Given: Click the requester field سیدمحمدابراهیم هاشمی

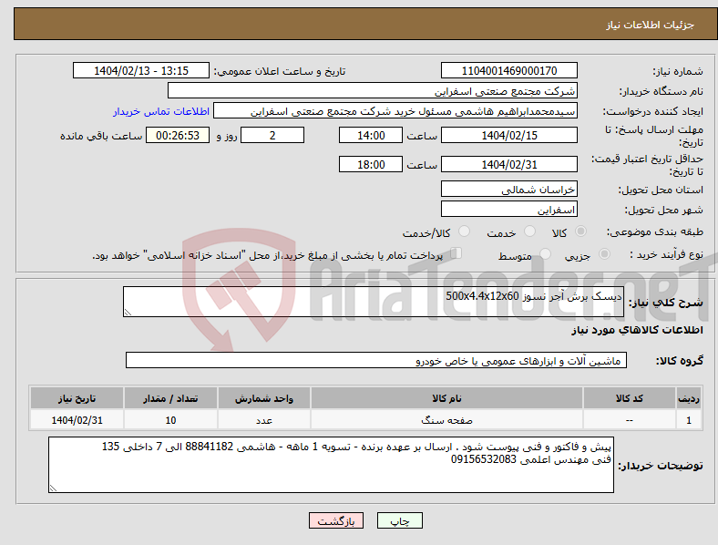Looking at the screenshot, I should [395, 111].
